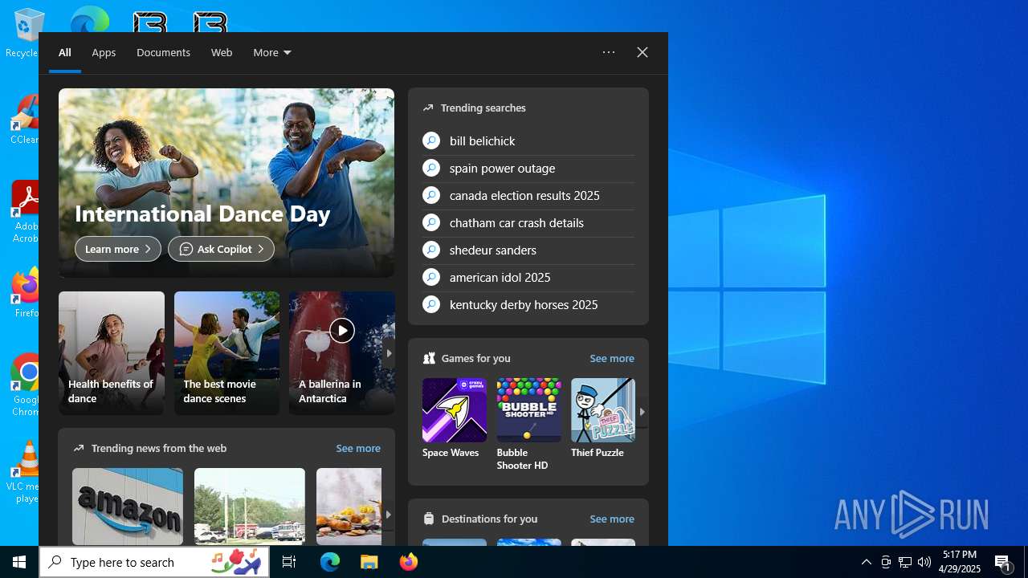1028x578 pixels.
Task: Click See more for Games for you
Action: (612, 358)
